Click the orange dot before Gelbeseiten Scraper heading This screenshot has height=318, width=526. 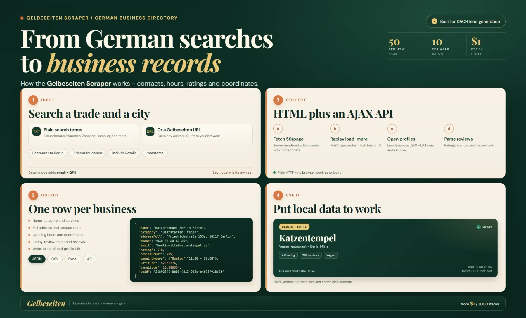tap(22, 18)
